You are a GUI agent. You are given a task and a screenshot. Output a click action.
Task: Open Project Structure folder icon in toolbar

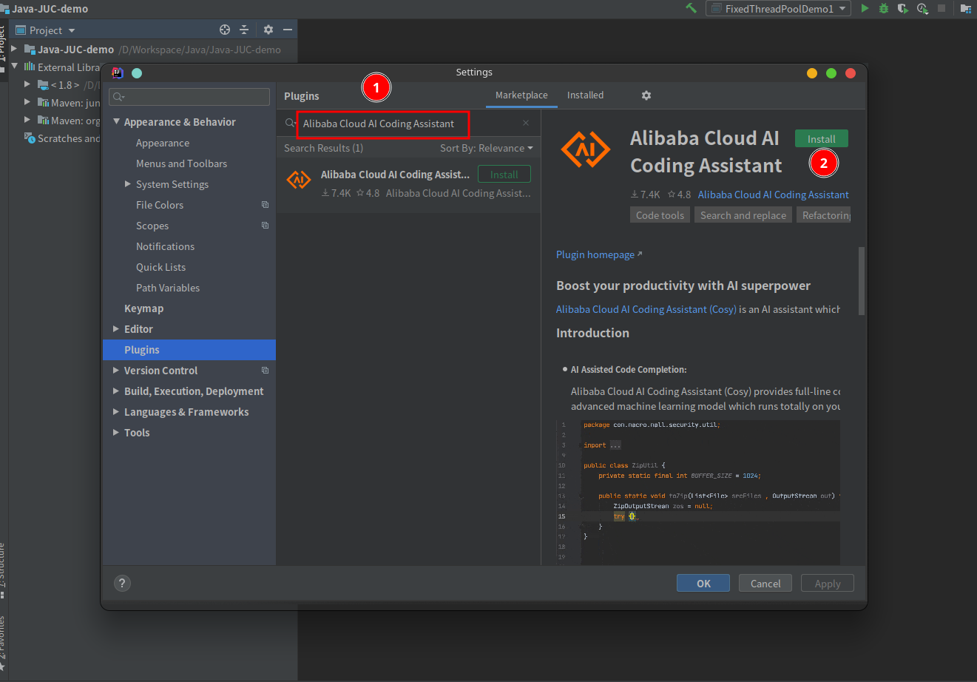[965, 9]
